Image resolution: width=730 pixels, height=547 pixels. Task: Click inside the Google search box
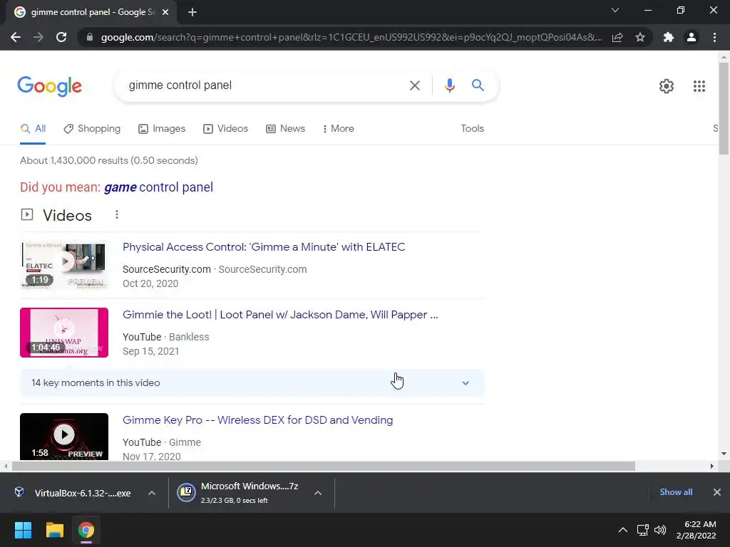point(265,85)
